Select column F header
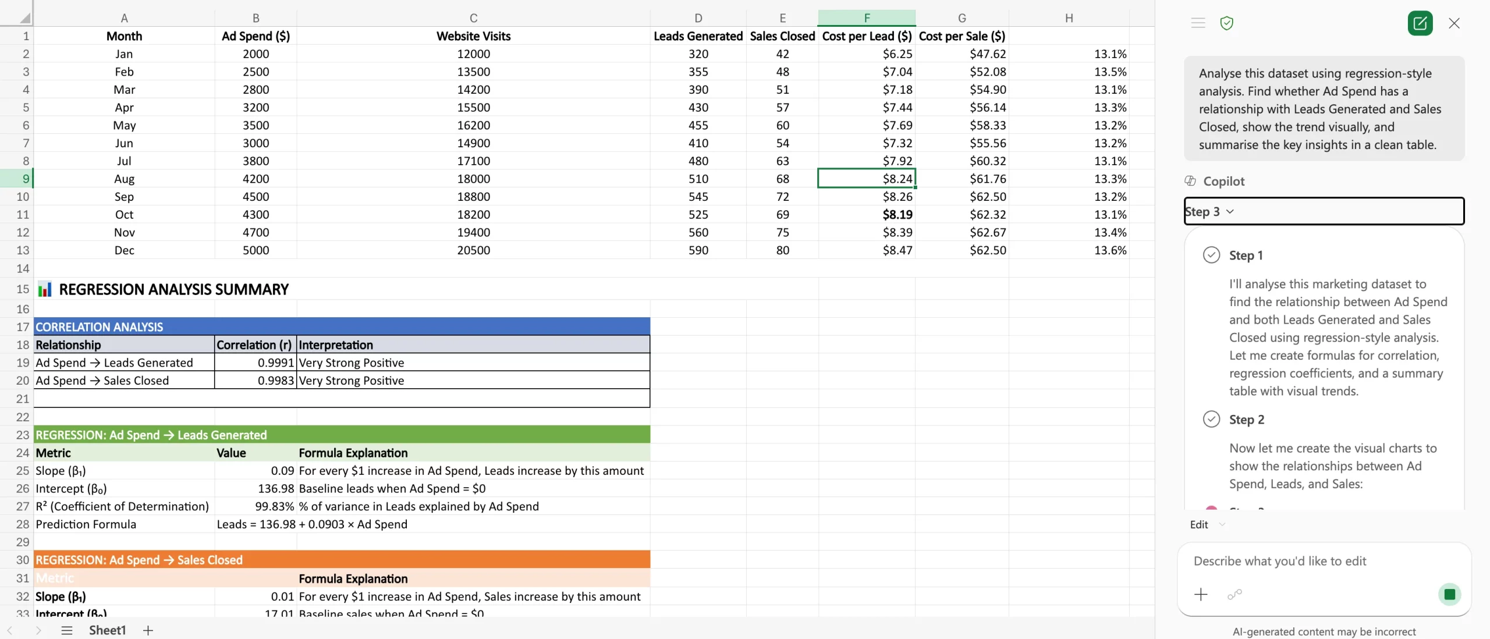This screenshot has height=639, width=1490. tap(866, 18)
